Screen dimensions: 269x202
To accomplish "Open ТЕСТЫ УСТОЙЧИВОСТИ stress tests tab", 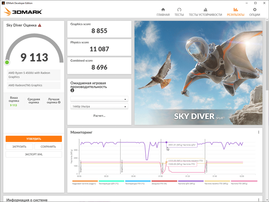I will [x=205, y=12].
